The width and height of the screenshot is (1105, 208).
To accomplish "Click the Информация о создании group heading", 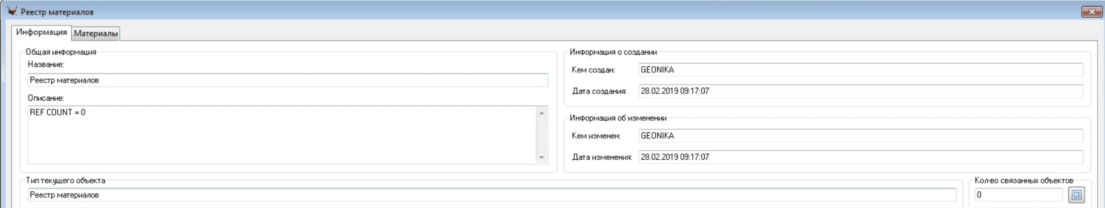I will pyautogui.click(x=613, y=52).
